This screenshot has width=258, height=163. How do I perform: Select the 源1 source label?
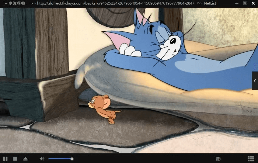[219, 159]
